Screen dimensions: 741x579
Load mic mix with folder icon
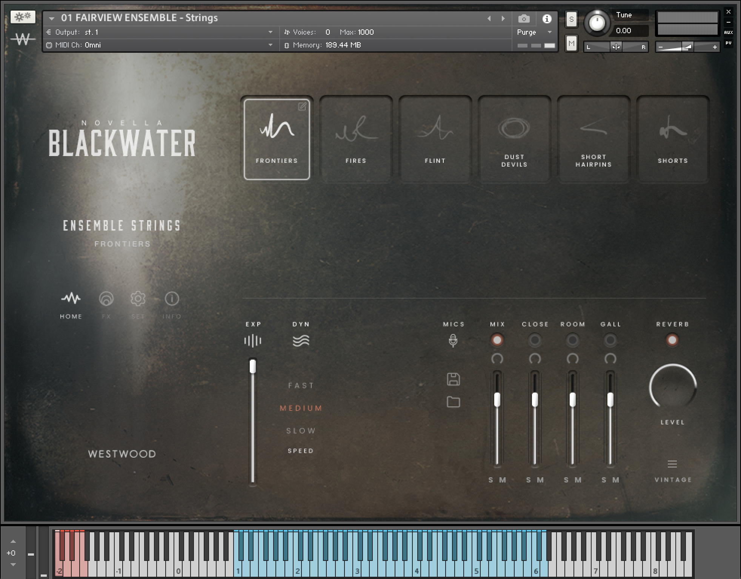click(x=453, y=402)
